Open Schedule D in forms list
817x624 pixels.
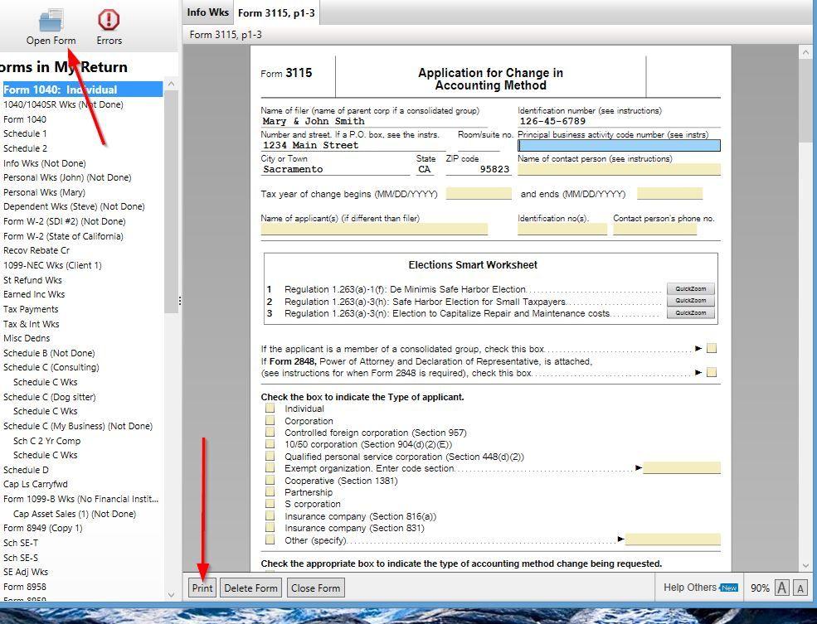(26, 469)
